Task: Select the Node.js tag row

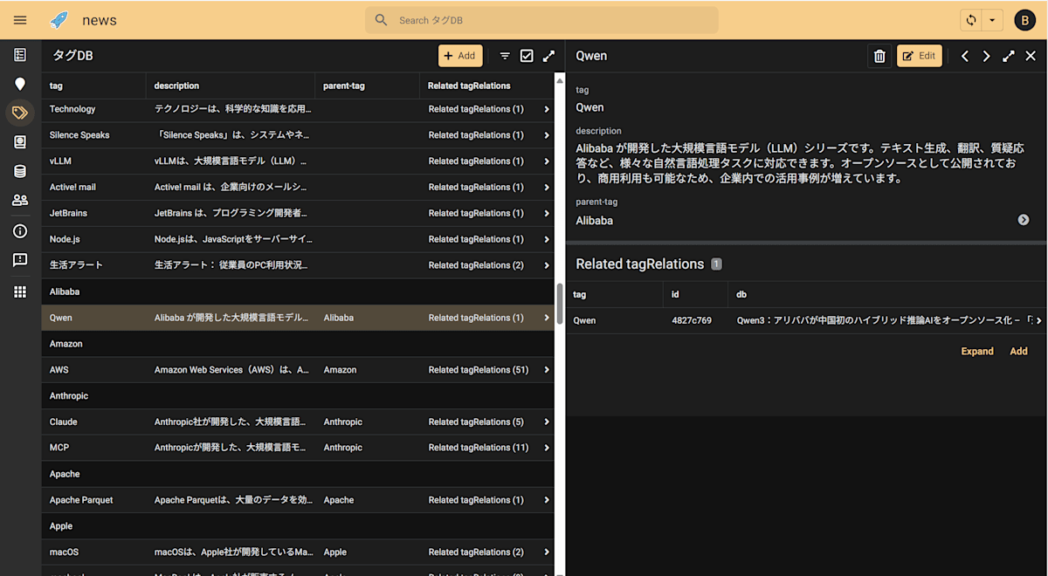Action: pos(298,239)
